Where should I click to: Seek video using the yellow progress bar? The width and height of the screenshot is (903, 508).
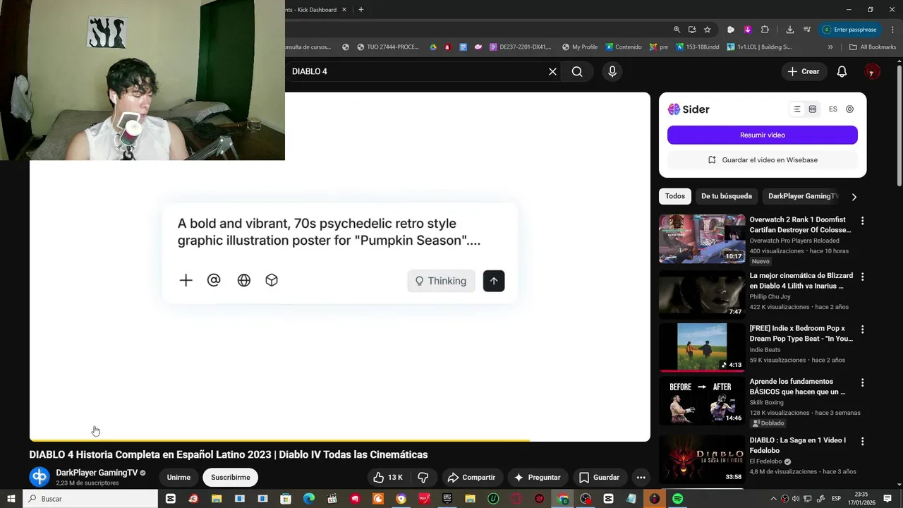[x=339, y=440]
